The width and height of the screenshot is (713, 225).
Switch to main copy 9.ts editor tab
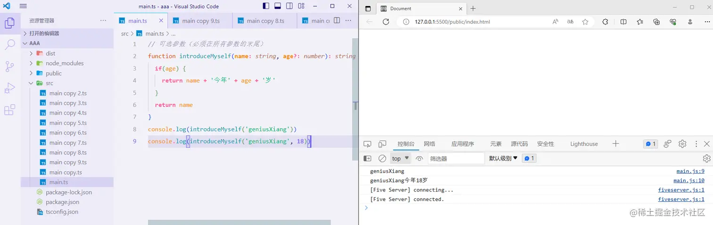(x=200, y=21)
